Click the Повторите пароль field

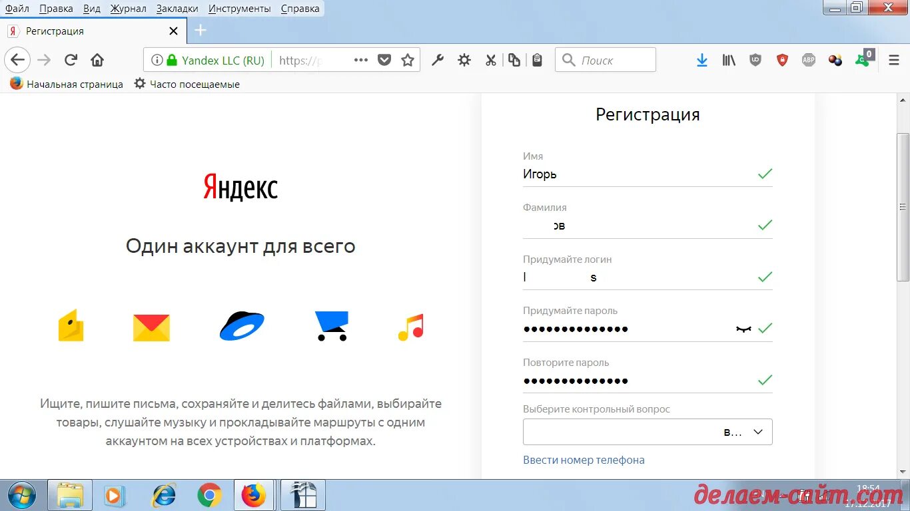[648, 381]
